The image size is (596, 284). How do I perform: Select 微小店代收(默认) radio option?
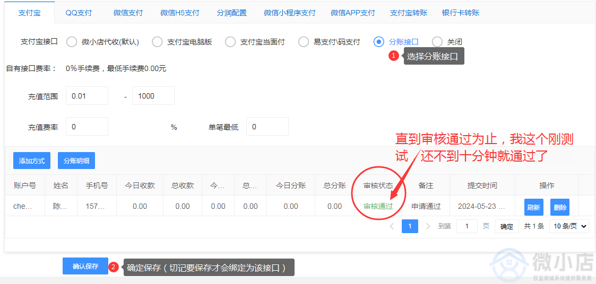point(72,42)
